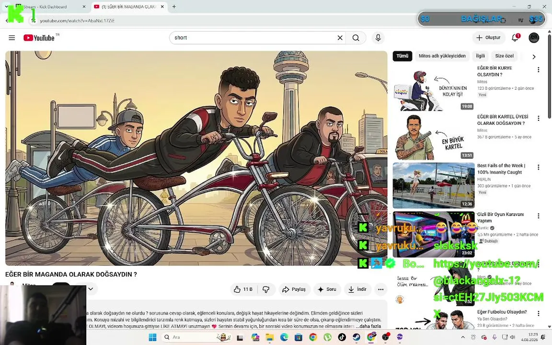Open the Windows Start menu
This screenshot has height=345, width=552.
click(152, 337)
